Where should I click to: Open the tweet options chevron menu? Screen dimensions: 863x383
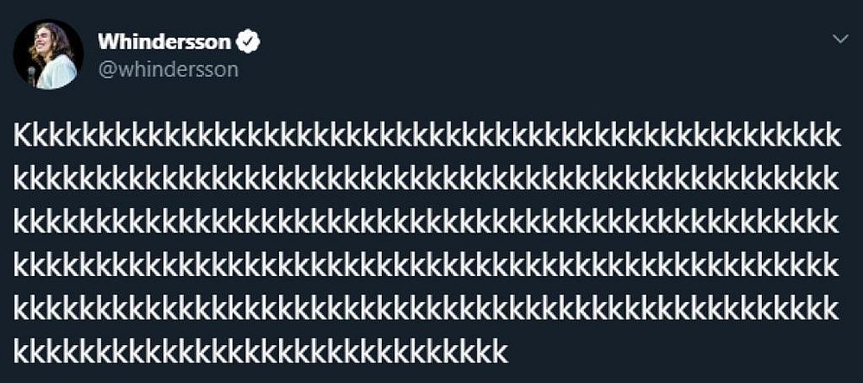click(x=839, y=40)
